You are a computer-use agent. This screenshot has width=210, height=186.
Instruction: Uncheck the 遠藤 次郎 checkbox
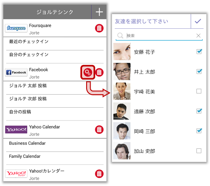[x=199, y=111]
